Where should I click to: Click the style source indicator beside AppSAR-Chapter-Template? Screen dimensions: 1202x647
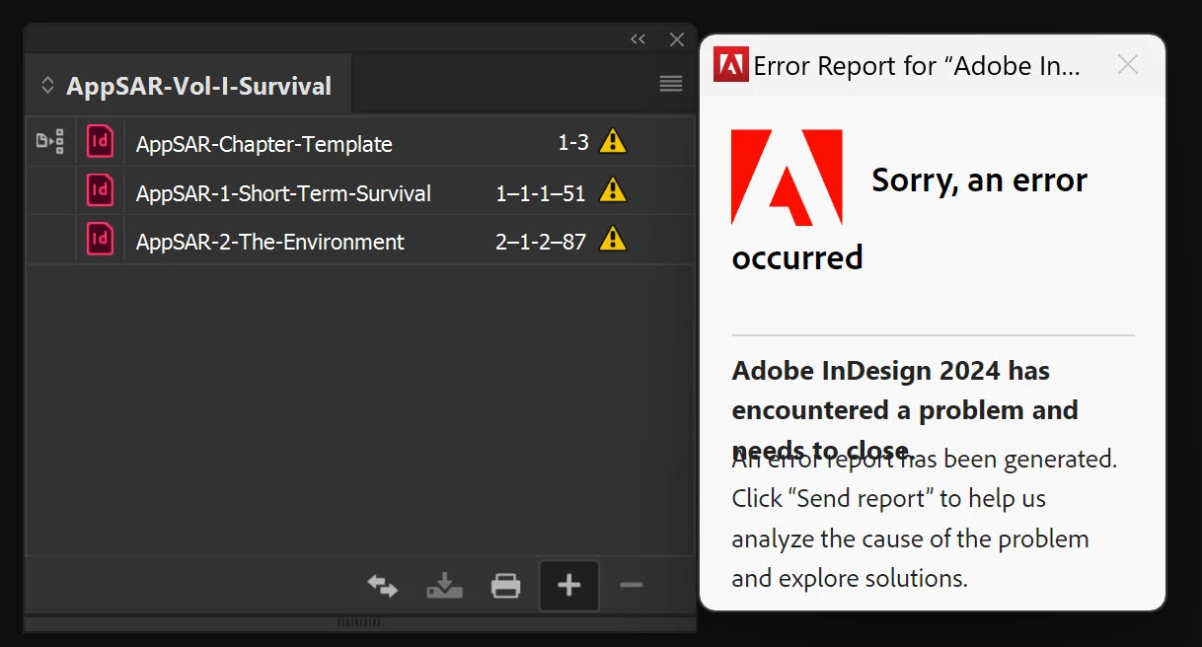(50, 142)
